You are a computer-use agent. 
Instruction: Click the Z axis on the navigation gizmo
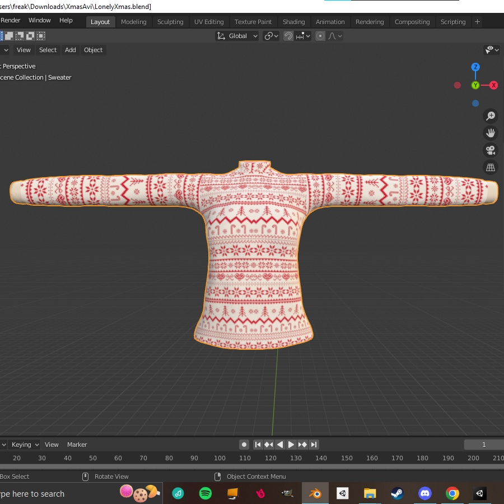pos(475,67)
